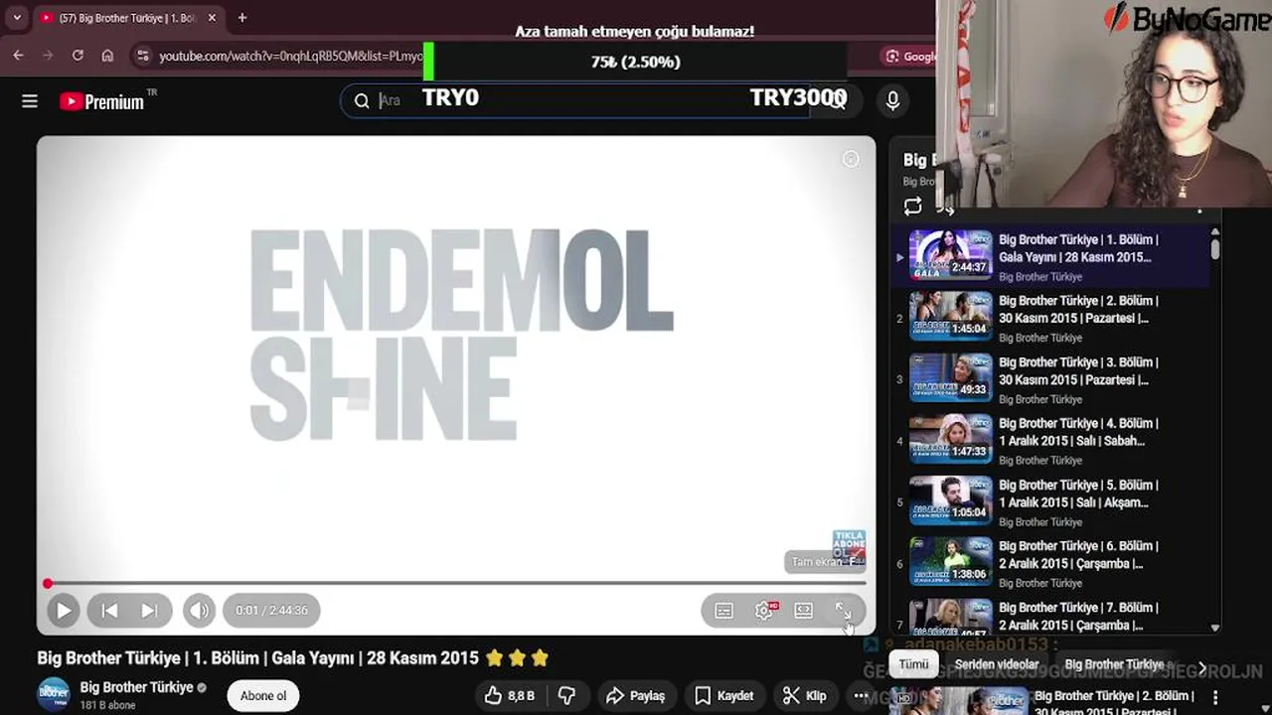The height and width of the screenshot is (715, 1272).
Task: Skip to next video in playlist
Action: 149,611
